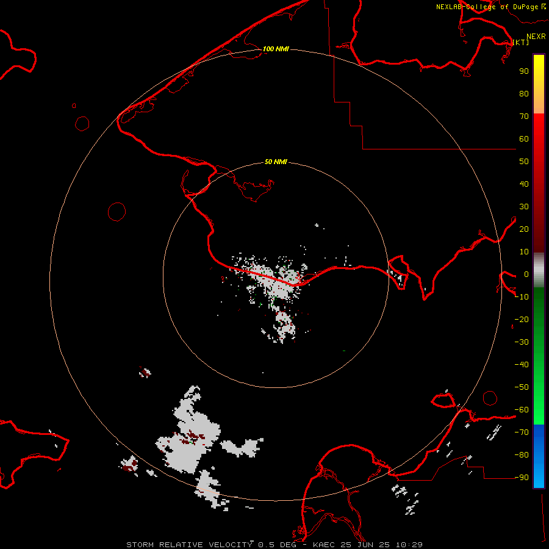Image resolution: width=549 pixels, height=549 pixels.
Task: Select the "-20" value on velocity scale
Action: click(x=522, y=320)
